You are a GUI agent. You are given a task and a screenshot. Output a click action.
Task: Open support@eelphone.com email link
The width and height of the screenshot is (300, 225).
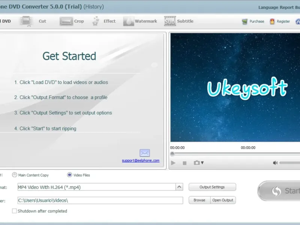(141, 160)
